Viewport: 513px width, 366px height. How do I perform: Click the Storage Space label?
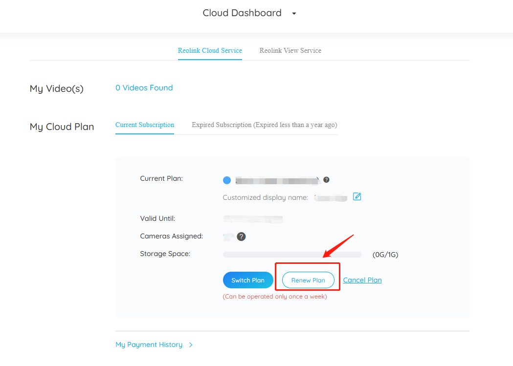pos(165,254)
